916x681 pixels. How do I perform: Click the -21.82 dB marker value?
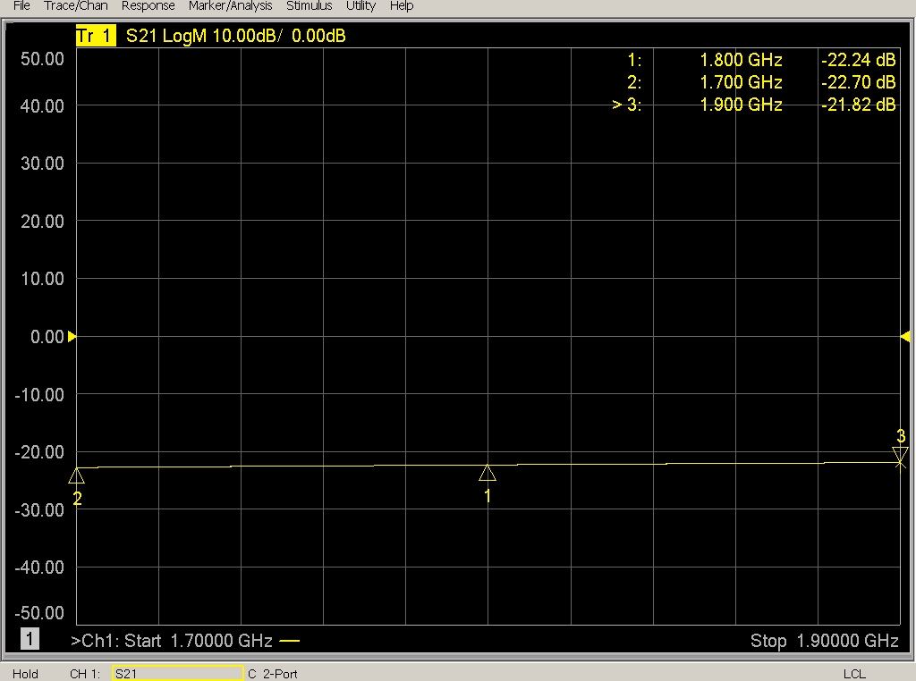[858, 105]
